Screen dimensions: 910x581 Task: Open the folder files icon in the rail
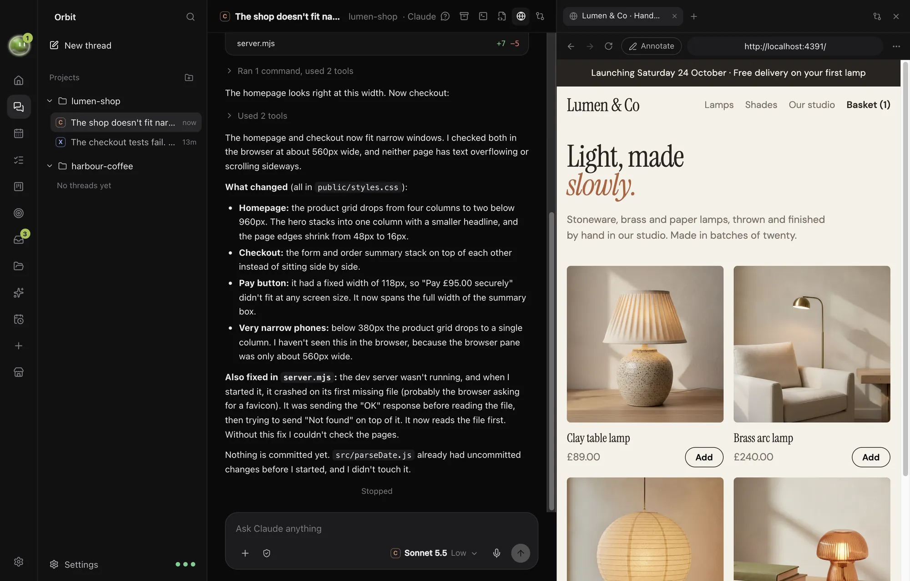click(19, 266)
